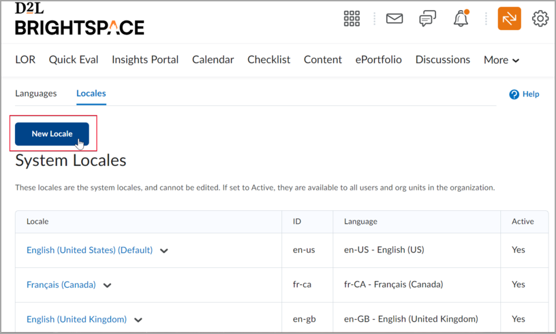Open the English (United States) (Default) locale link
The width and height of the screenshot is (556, 334).
[x=89, y=250]
